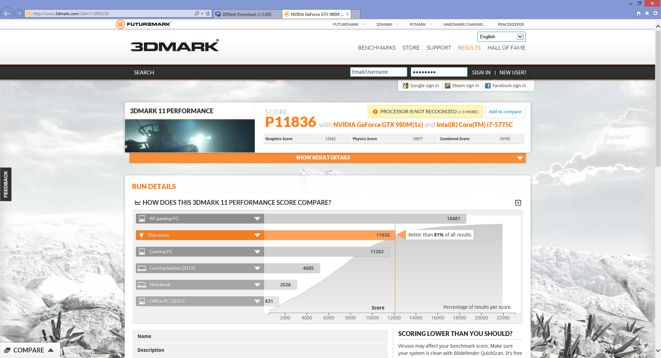Expand the 4K gaming PC row
The height and width of the screenshot is (358, 661).
(x=257, y=219)
